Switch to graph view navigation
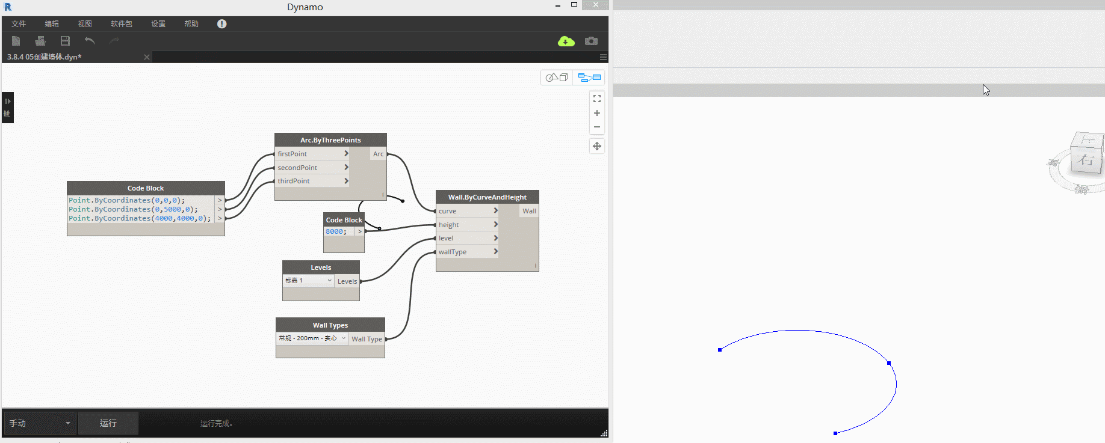This screenshot has height=443, width=1105. pos(589,78)
